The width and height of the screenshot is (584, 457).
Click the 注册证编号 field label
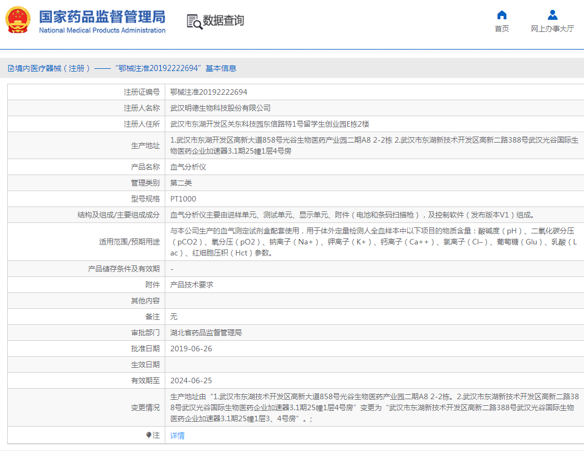click(142, 93)
